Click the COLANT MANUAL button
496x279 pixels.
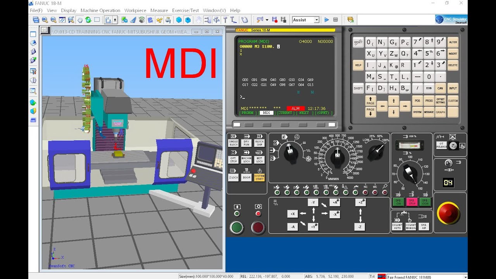pos(411,227)
